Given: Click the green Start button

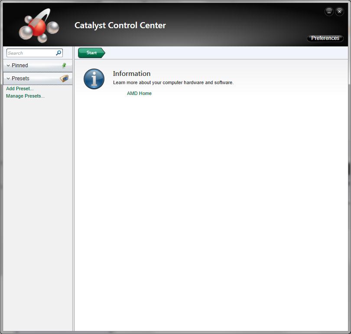Looking at the screenshot, I should (x=91, y=53).
